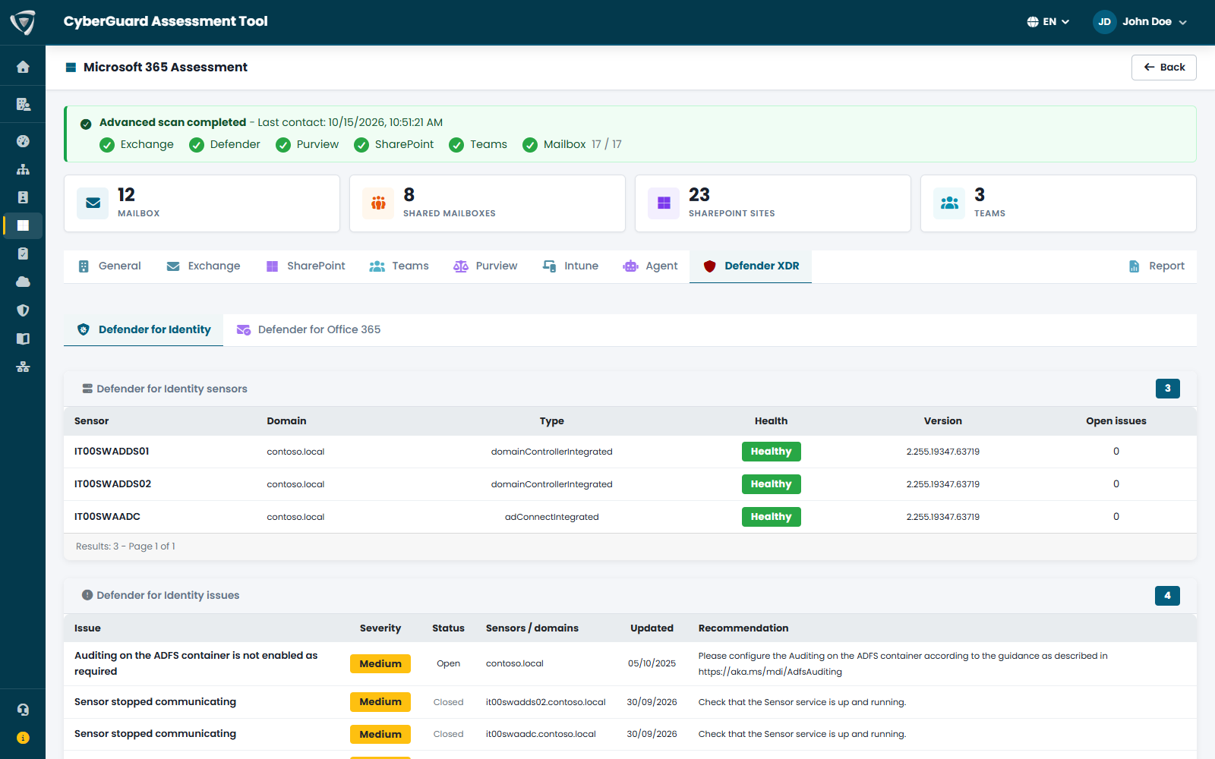Switch to the Intune tab
This screenshot has width=1215, height=759.
tap(570, 266)
